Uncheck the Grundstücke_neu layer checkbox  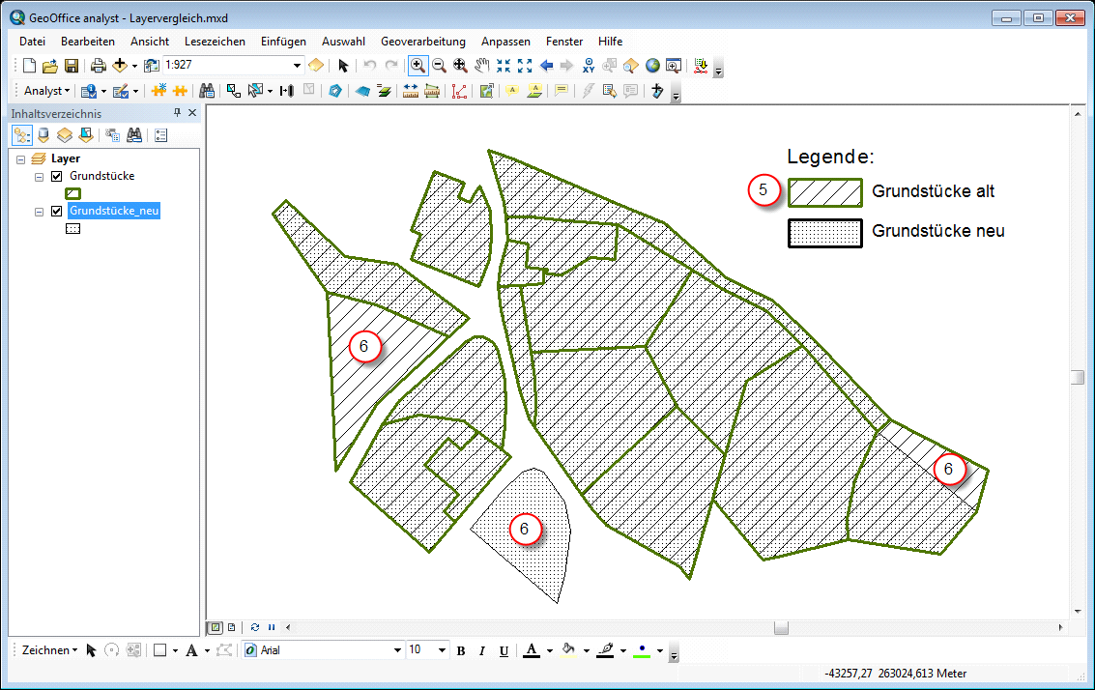56,212
